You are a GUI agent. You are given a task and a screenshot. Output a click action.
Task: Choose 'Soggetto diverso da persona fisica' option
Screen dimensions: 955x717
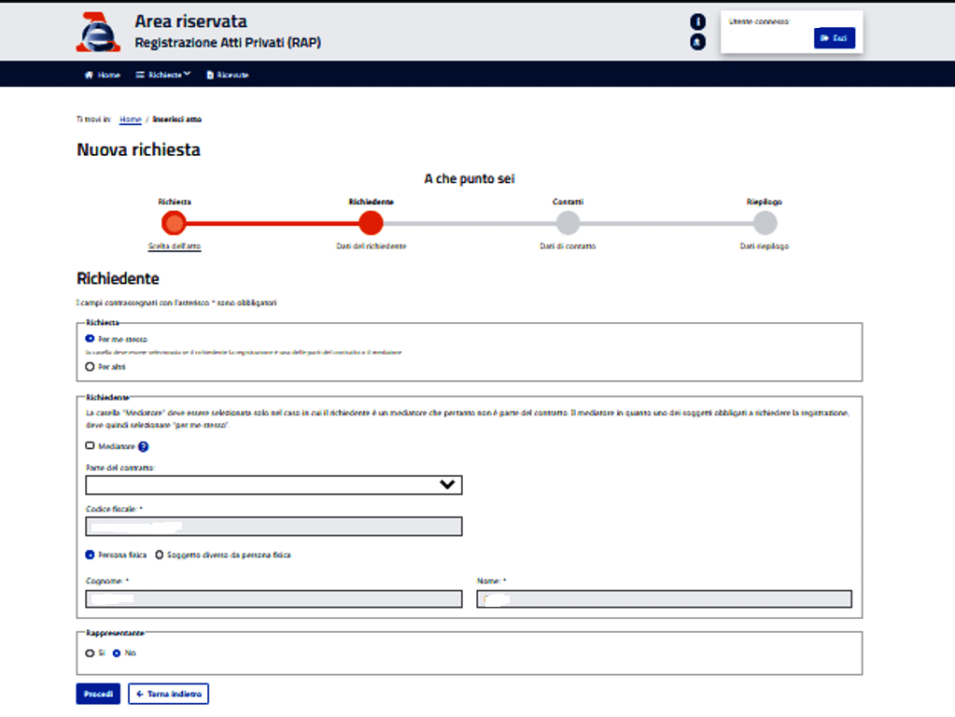pos(160,555)
